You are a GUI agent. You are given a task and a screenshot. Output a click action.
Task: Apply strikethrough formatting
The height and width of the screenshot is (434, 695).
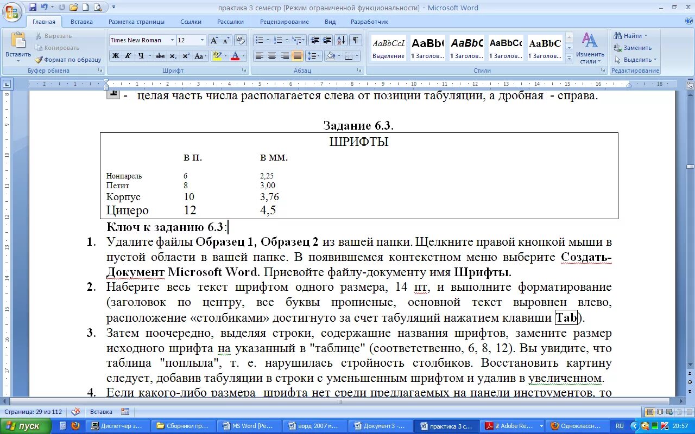(160, 56)
